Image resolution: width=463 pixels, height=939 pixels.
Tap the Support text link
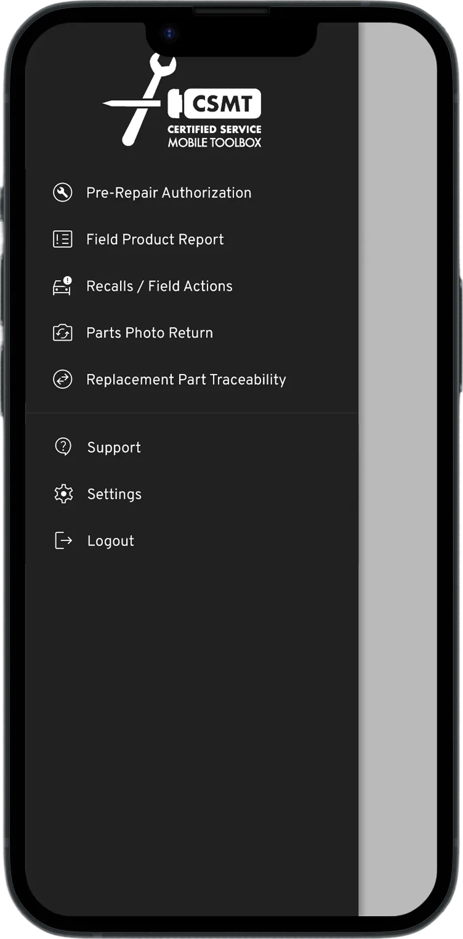114,447
